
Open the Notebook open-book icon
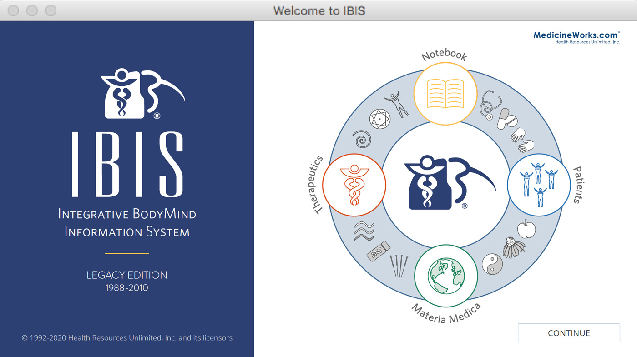coord(445,93)
